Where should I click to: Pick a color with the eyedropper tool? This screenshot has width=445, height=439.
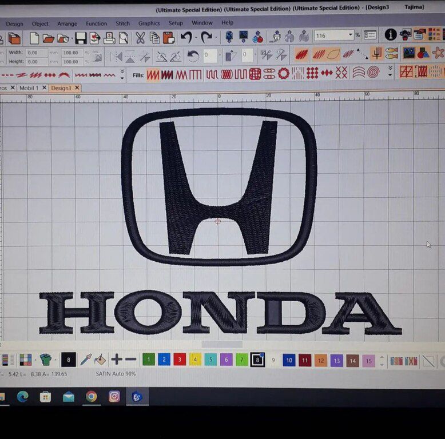pyautogui.click(x=86, y=360)
